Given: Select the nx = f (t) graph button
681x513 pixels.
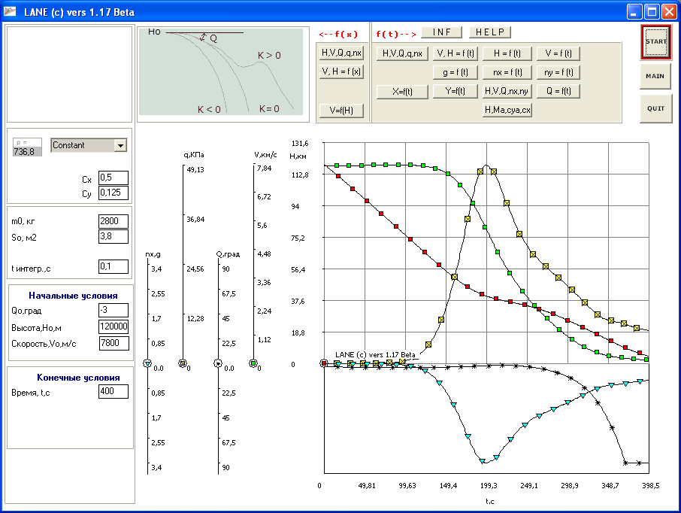Looking at the screenshot, I should [x=508, y=72].
